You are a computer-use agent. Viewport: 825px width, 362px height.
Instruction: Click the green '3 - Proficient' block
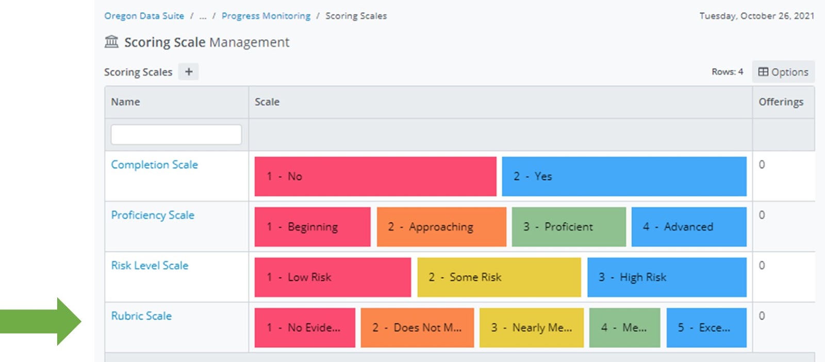pyautogui.click(x=568, y=227)
